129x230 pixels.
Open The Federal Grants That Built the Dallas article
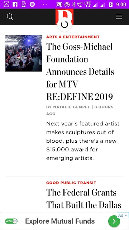[84, 198]
